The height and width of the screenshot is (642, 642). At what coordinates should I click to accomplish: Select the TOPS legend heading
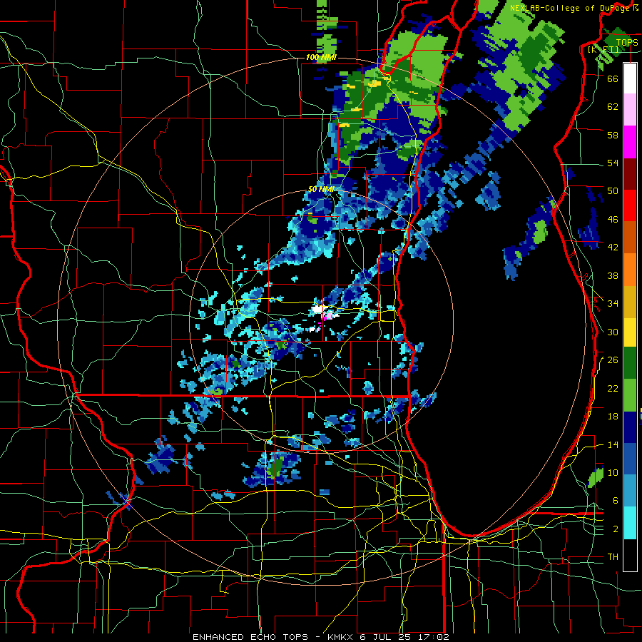(627, 43)
